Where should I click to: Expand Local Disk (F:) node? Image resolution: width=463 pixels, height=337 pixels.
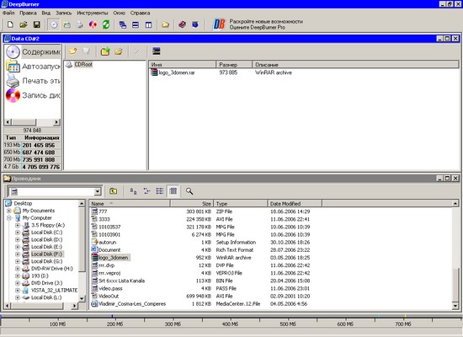pos(18,254)
